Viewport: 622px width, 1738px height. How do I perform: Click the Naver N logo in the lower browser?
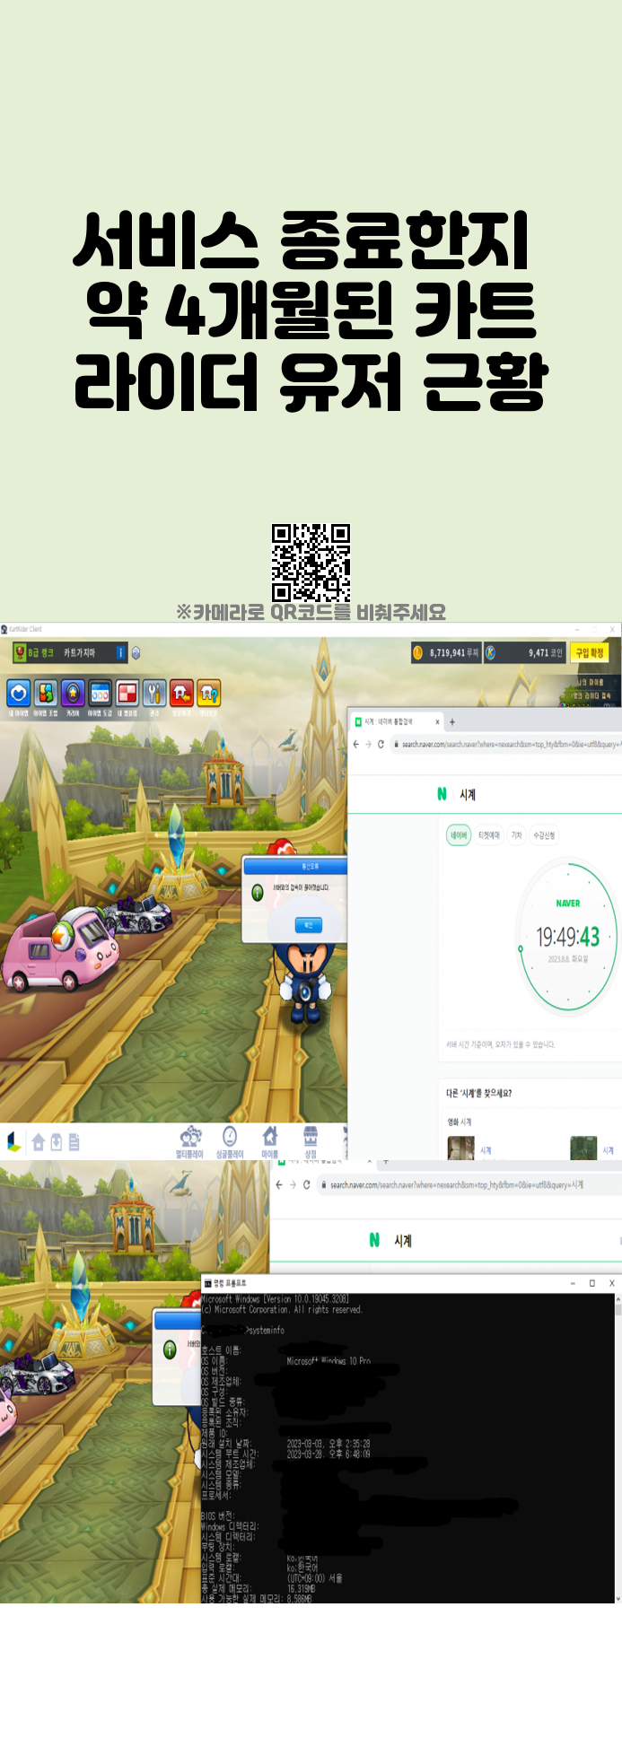[374, 1240]
